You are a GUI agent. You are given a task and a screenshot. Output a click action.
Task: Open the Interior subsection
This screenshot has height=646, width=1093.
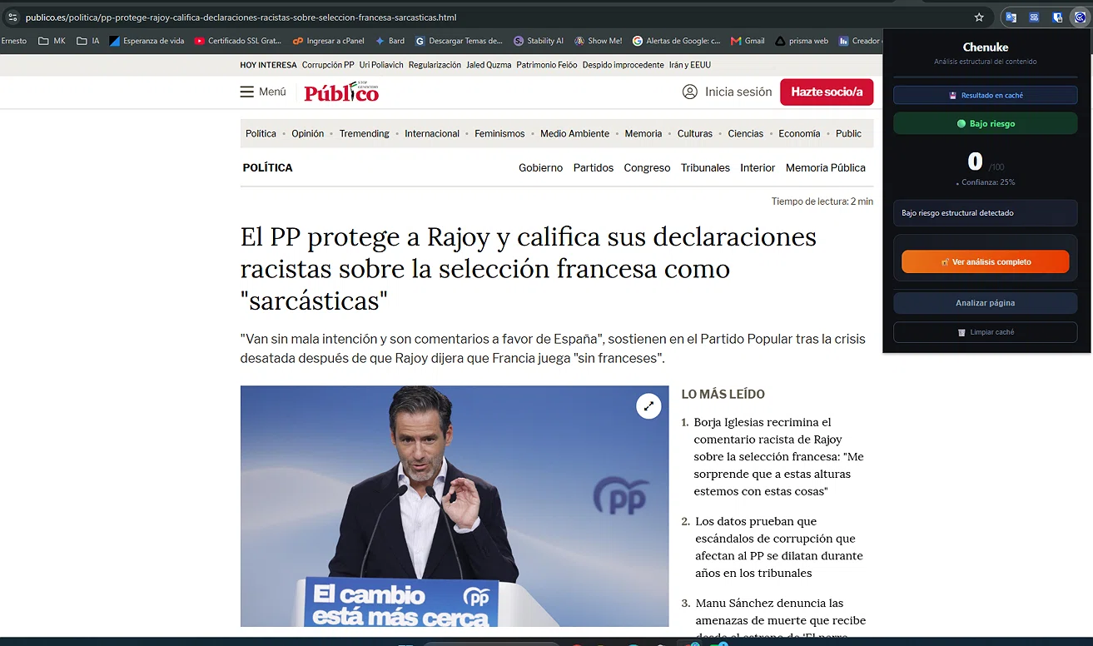click(758, 167)
